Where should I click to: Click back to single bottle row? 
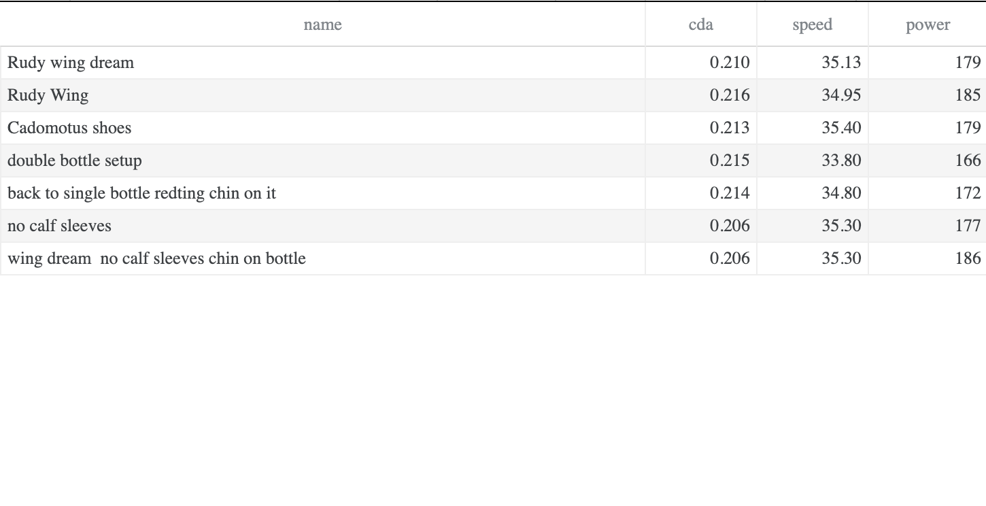141,193
